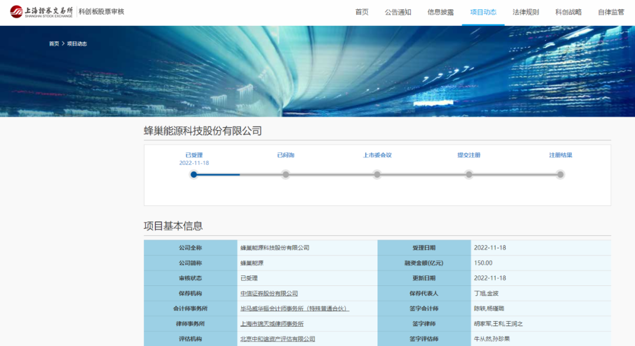Open the 中信证券股份有限公司 sponsor link
This screenshot has width=635, height=346.
[269, 293]
